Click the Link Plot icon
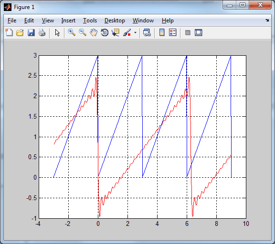Image resolution: width=275 pixels, height=244 pixels. coord(147,32)
